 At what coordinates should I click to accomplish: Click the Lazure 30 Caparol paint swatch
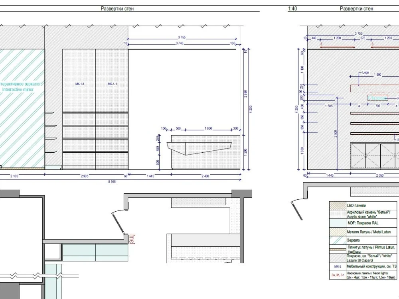[x=337, y=257]
